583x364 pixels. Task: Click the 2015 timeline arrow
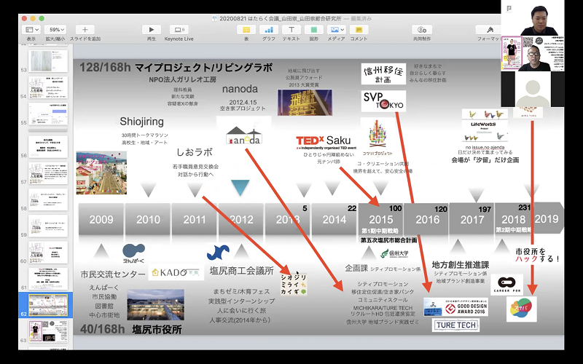pyautogui.click(x=381, y=218)
